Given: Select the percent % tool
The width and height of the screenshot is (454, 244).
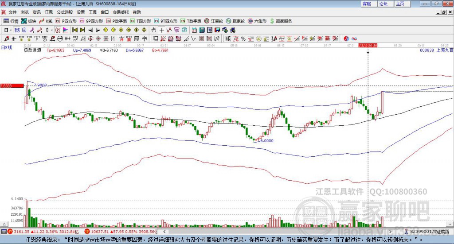Looking at the screenshot, I should coord(243,39).
